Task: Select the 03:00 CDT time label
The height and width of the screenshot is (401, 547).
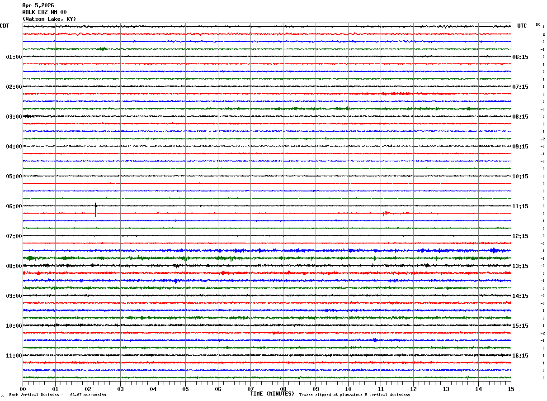Action: 14,117
